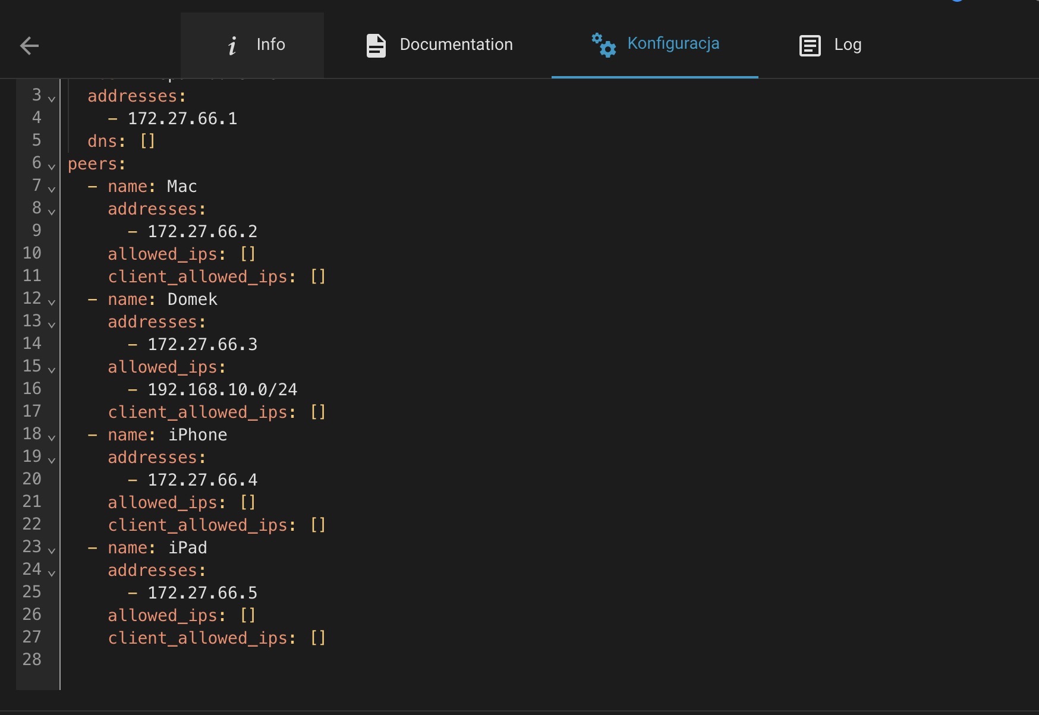This screenshot has height=715, width=1039.
Task: Click the Log list icon
Action: pos(810,45)
